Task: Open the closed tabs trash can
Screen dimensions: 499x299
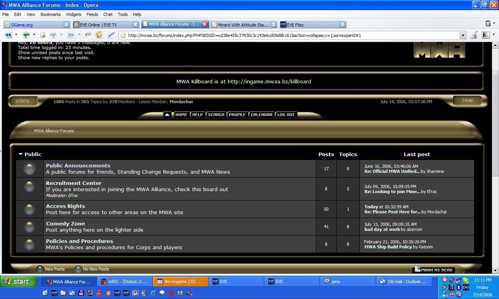Action: [x=488, y=24]
